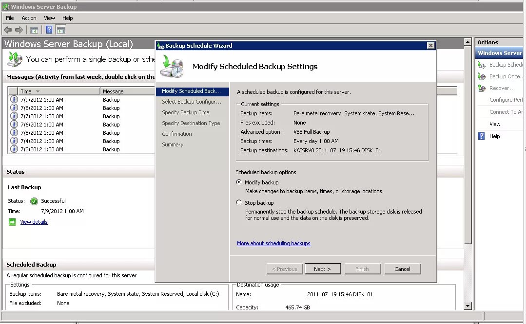Click Help label in Actions pane
The image size is (526, 324).
[494, 136]
